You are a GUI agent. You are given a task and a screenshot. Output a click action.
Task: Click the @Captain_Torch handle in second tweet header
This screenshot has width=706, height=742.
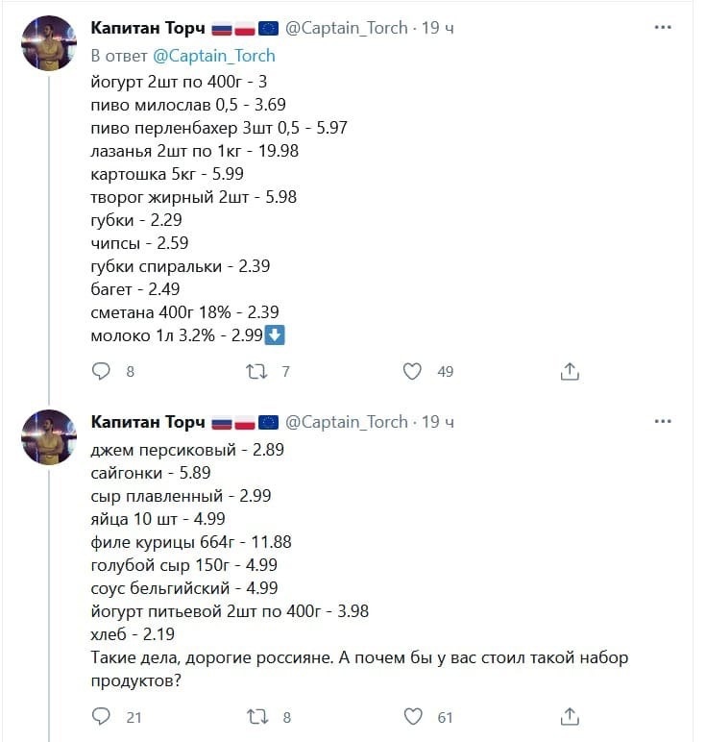(x=347, y=422)
